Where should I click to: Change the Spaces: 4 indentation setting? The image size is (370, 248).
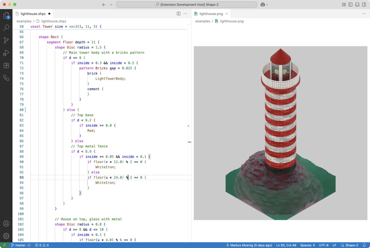pos(307,245)
